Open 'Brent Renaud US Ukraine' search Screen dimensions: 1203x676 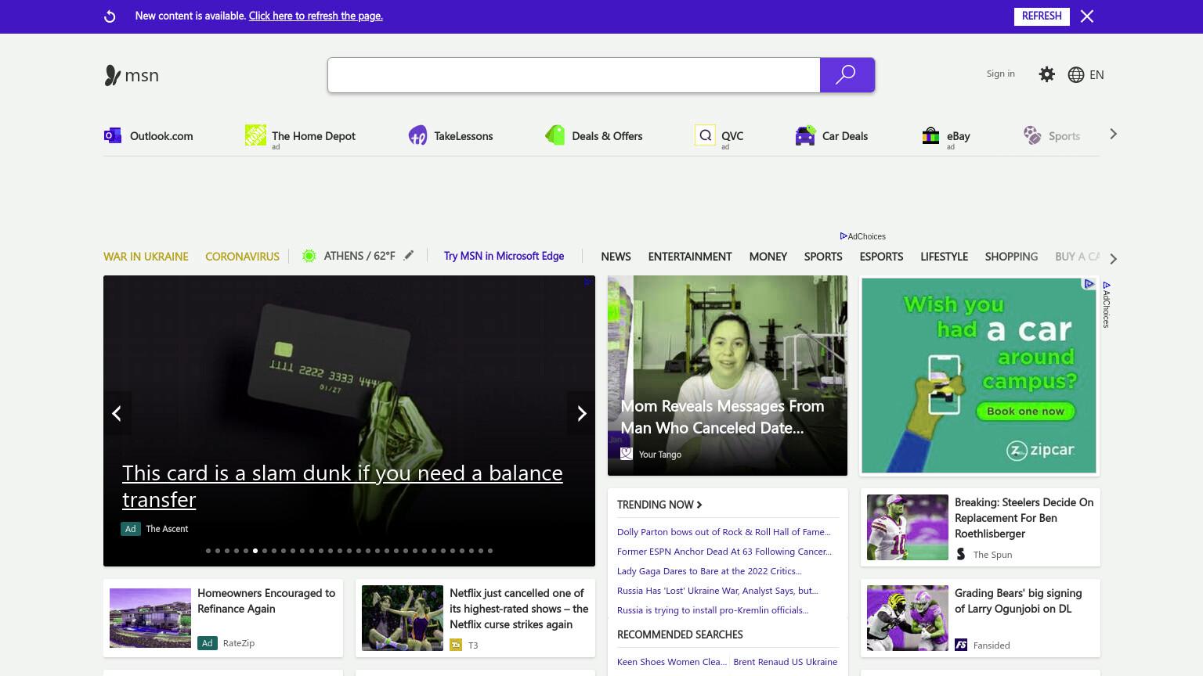tap(785, 662)
